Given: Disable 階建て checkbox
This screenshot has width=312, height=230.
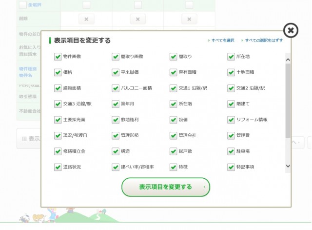Looking at the screenshot, I should [x=231, y=104].
